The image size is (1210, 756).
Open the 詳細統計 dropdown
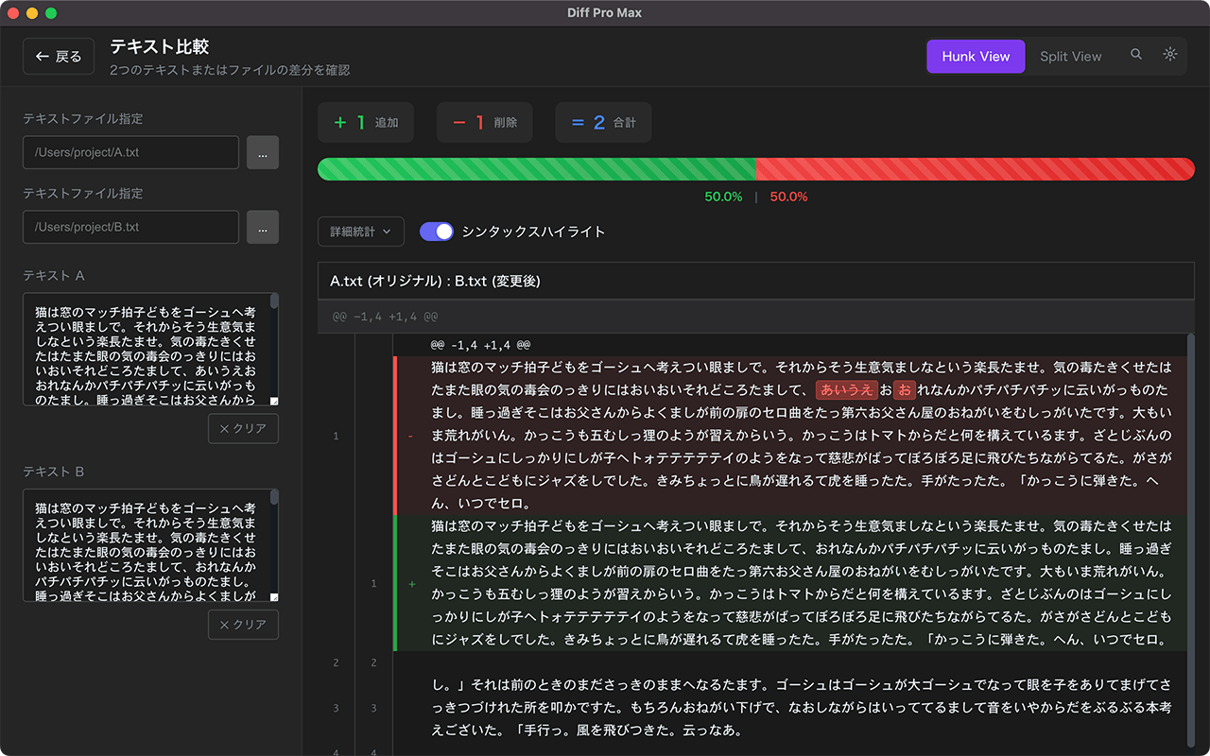coord(360,231)
